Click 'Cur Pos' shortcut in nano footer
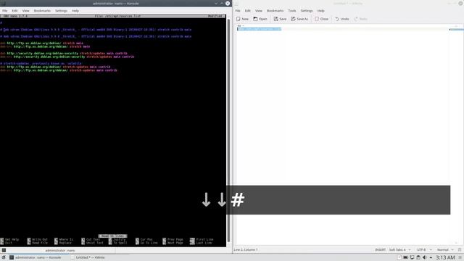The image size is (464, 261). pos(144,239)
